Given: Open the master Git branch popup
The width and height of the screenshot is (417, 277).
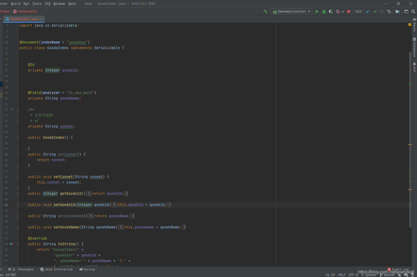Looking at the screenshot, I should 387,275.
